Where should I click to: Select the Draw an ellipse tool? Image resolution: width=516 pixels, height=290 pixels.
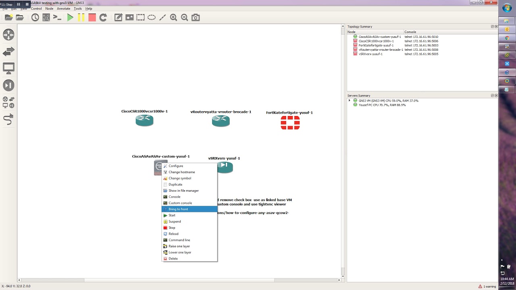(152, 17)
